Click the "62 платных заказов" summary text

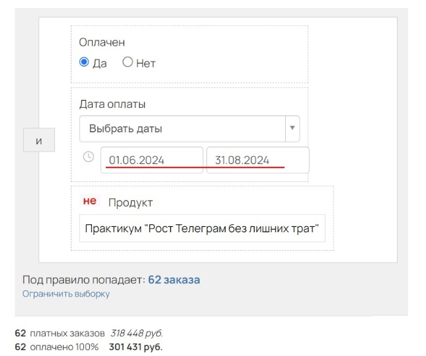pyautogui.click(x=60, y=333)
